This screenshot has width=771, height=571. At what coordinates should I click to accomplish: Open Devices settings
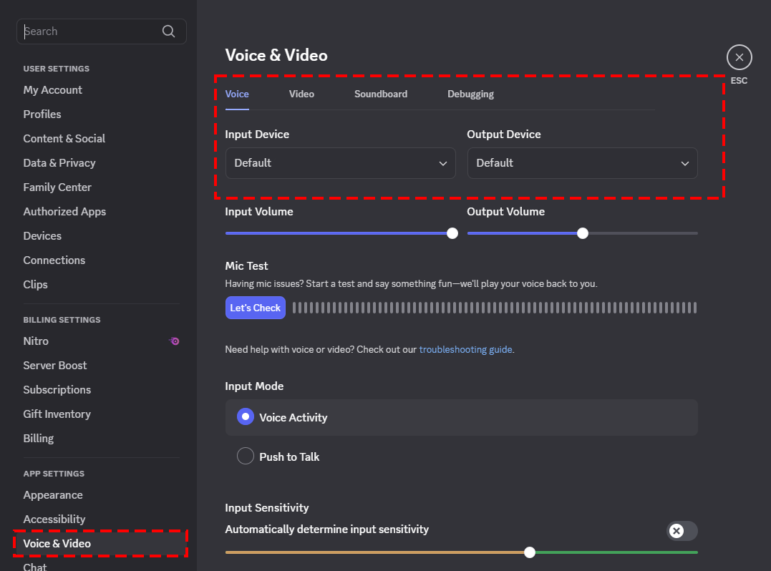[42, 236]
